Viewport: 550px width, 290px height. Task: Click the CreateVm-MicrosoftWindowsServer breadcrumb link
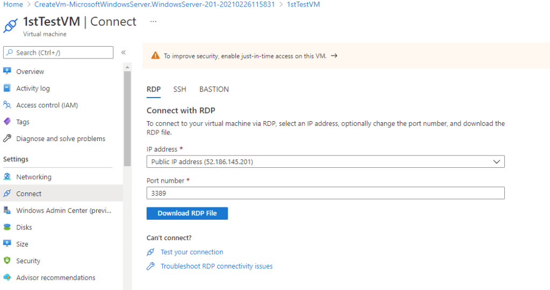155,4
